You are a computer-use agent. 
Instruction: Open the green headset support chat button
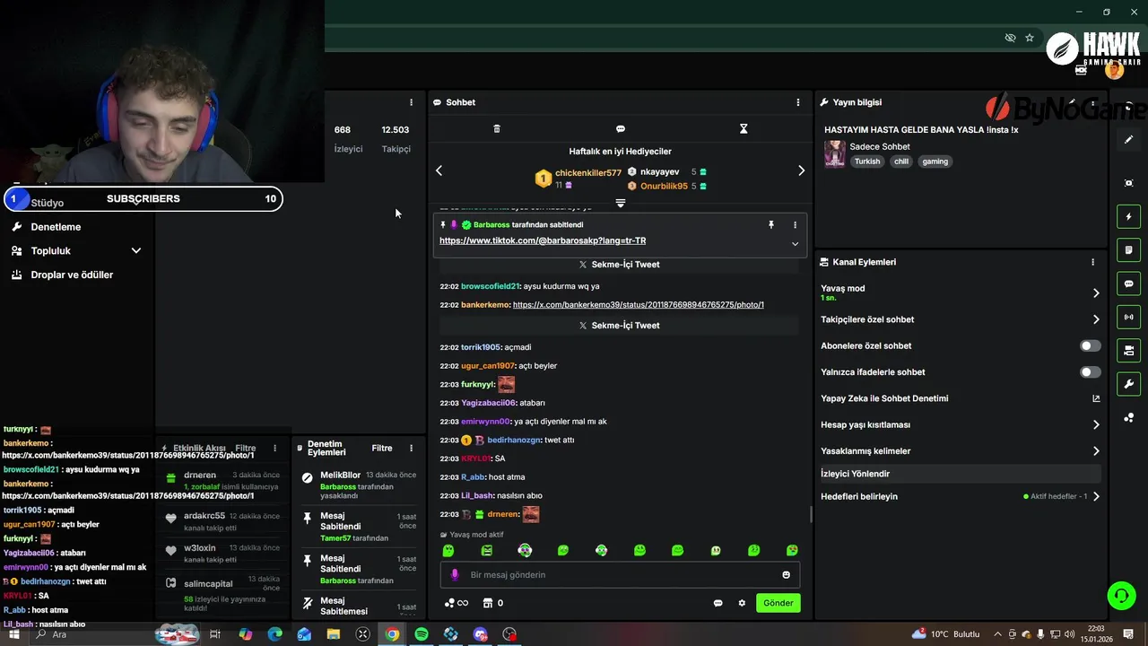tap(1120, 595)
